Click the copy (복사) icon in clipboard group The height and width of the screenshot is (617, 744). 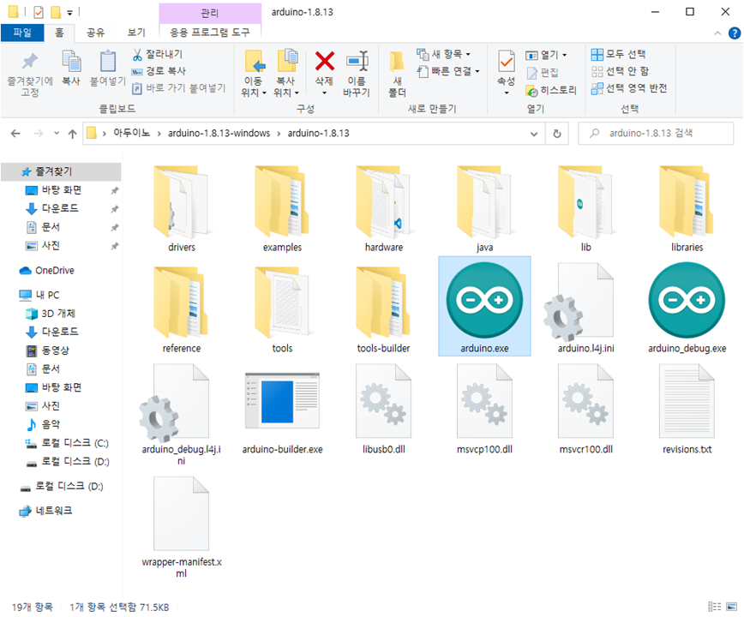coord(72,62)
